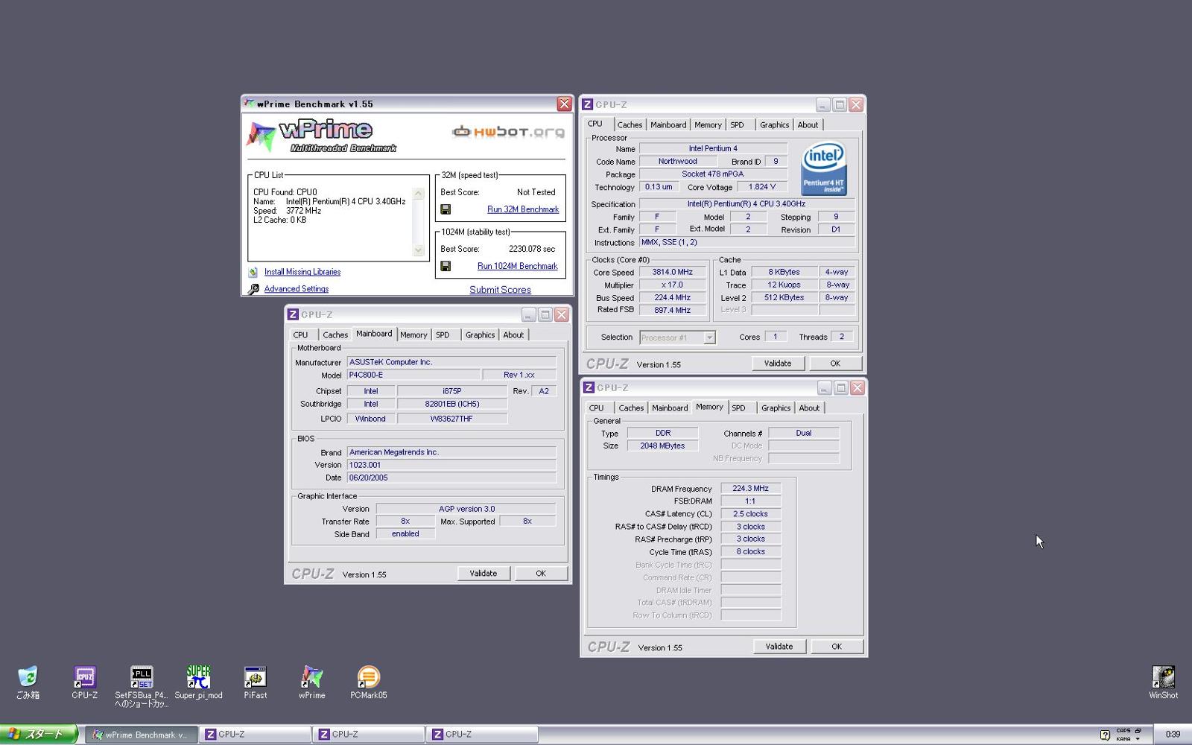Click the CPU List scrollbar down arrow

point(418,250)
